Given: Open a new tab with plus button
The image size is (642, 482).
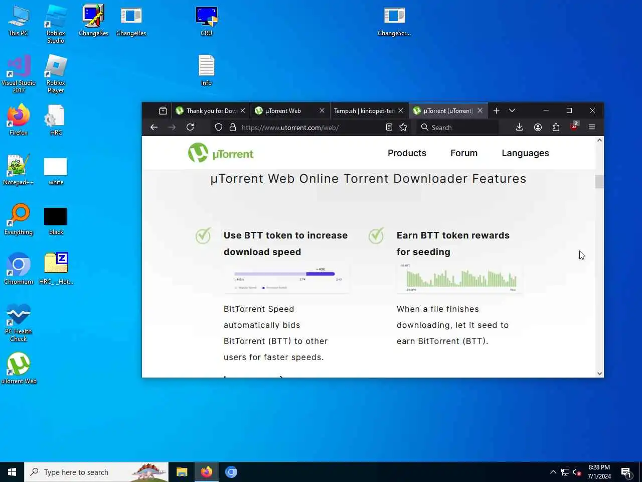Looking at the screenshot, I should click(x=497, y=110).
